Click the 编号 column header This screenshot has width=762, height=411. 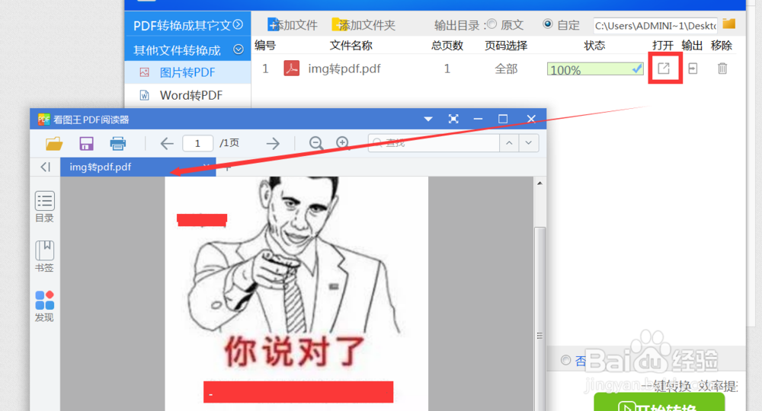(265, 46)
